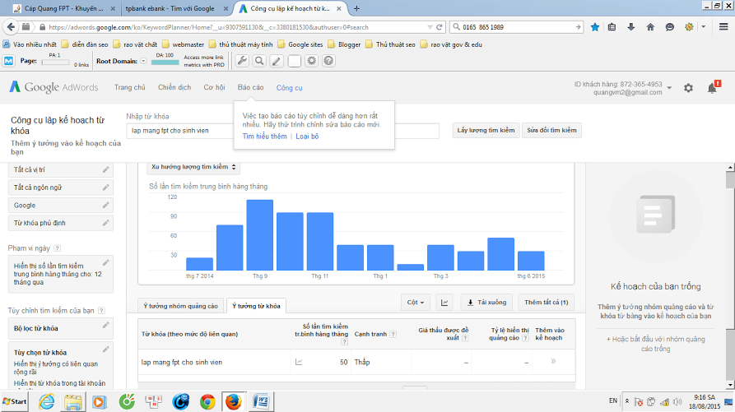The height and width of the screenshot is (412, 735).
Task: Click the Thêm tất cả (1) button
Action: click(x=546, y=303)
